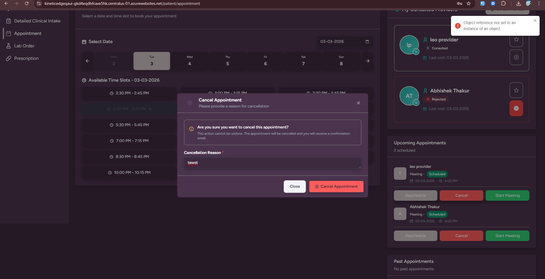
Task: Dismiss the Object reference error toast
Action: coord(535,20)
